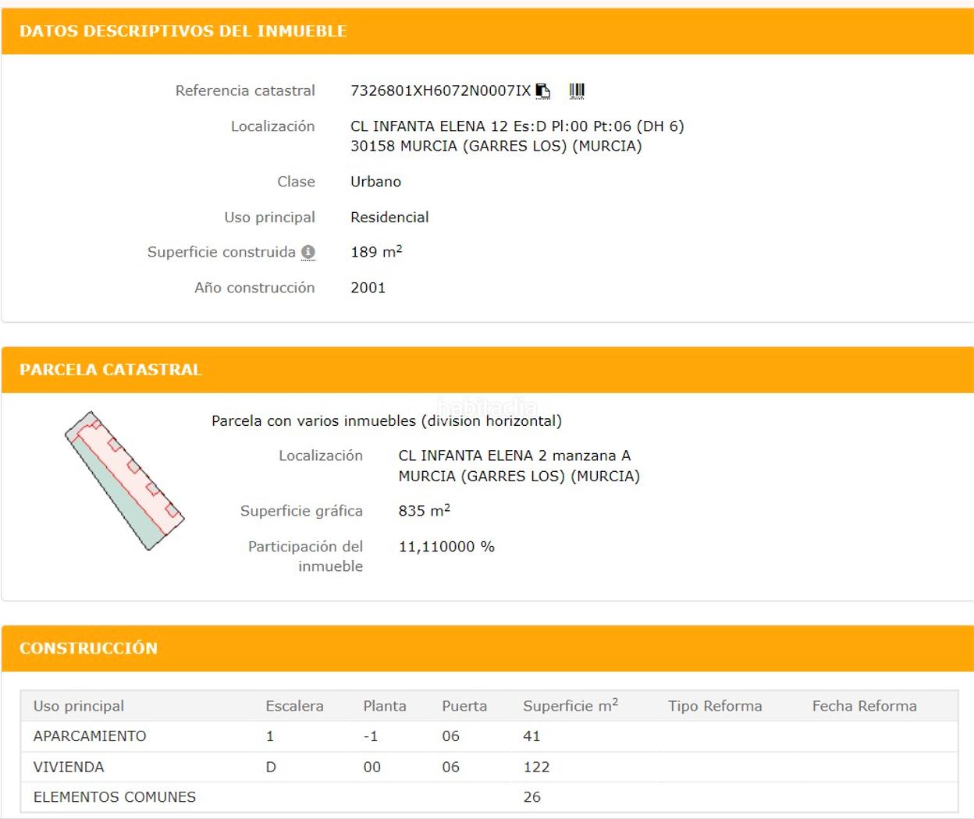Click the parcel location CL INFANTA ELENA 2

pos(514,456)
